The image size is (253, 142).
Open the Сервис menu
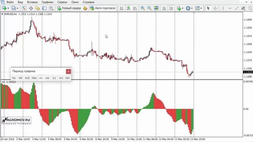(62, 2)
